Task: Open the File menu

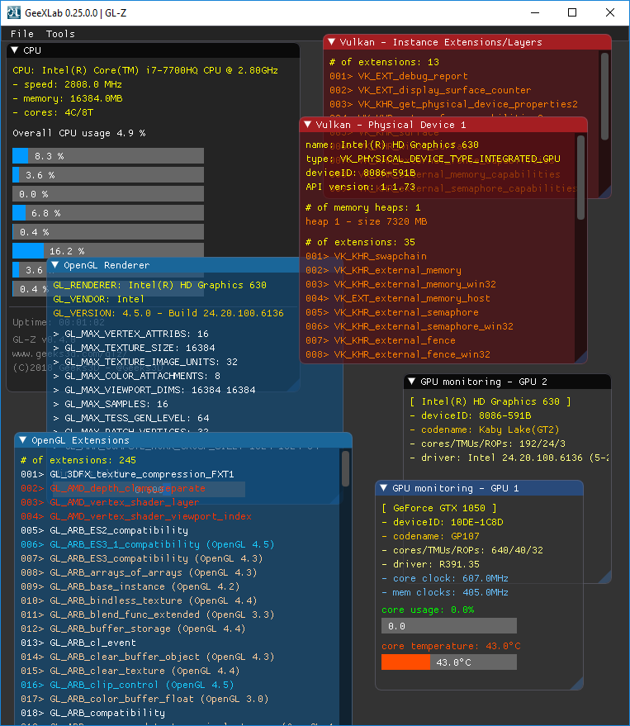Action: (22, 34)
